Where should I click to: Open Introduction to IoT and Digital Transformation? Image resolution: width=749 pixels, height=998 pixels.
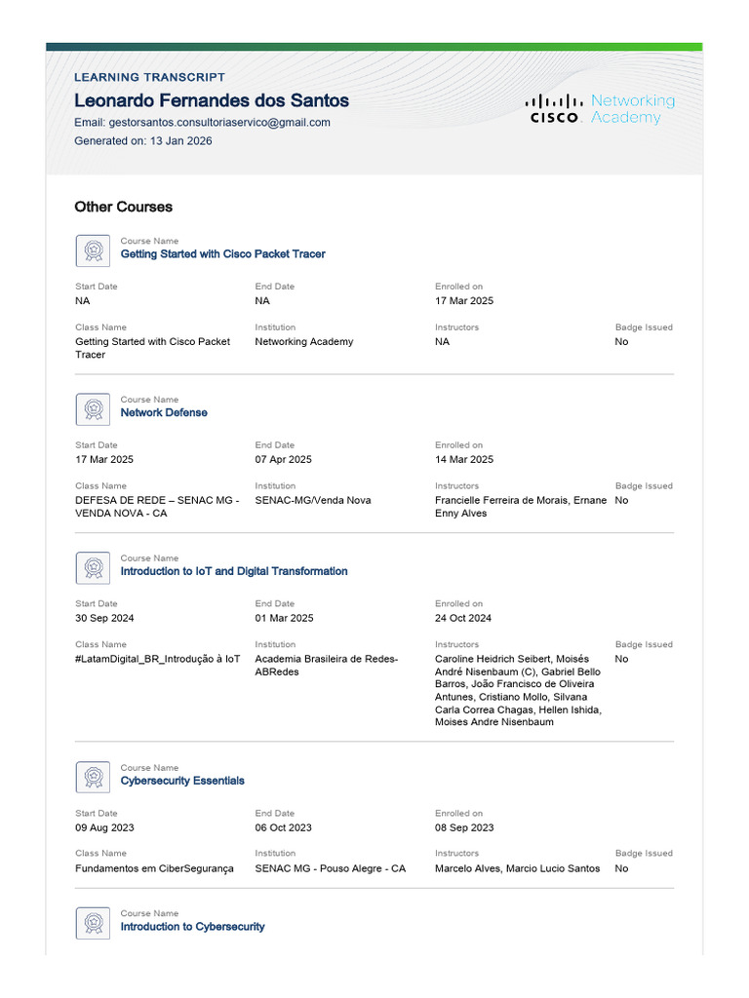(234, 572)
